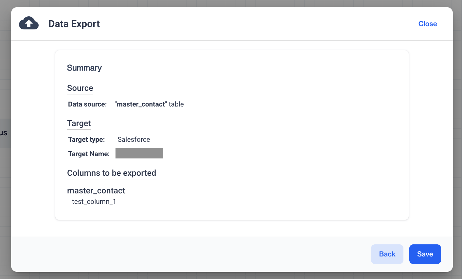462x279 pixels.
Task: Go back using the Back button
Action: pos(387,254)
